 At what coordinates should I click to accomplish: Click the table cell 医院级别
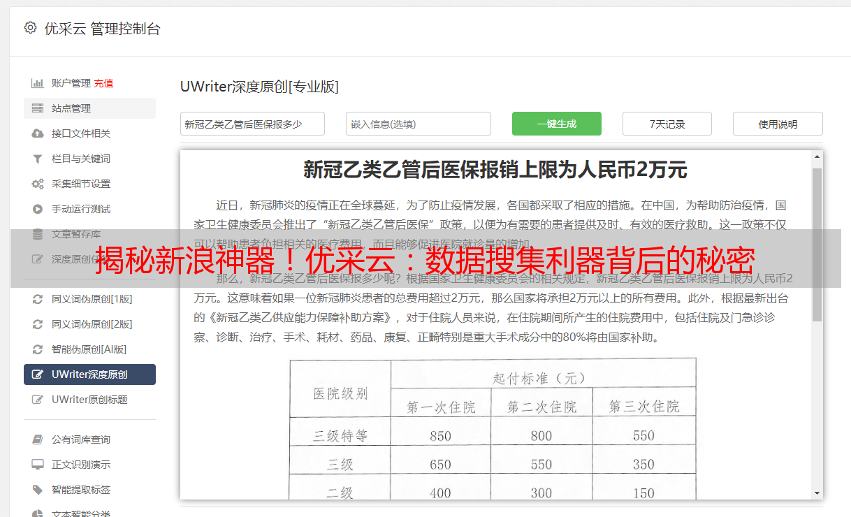click(x=340, y=393)
